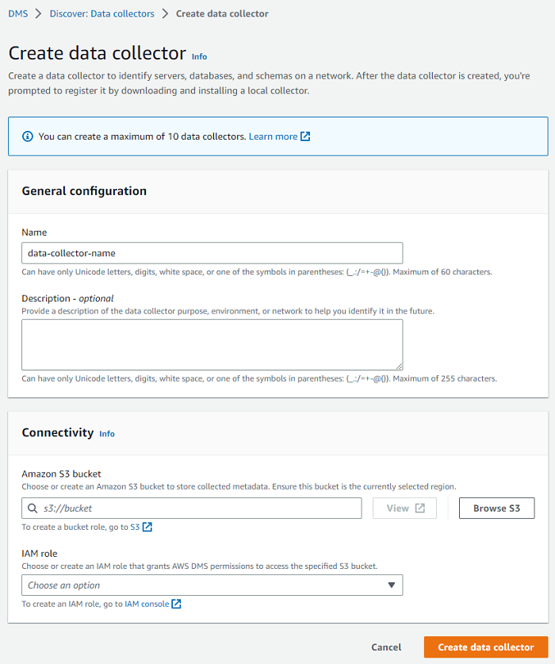Open Info beside the Create data collector heading
This screenshot has width=555, height=664.
click(x=199, y=56)
